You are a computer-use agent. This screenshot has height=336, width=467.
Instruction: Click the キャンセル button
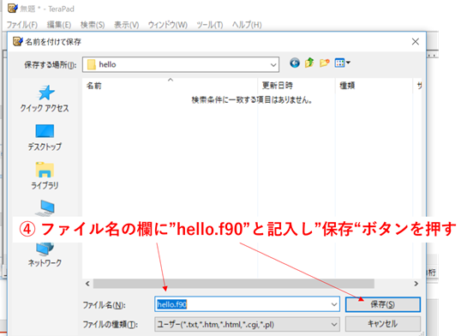click(x=383, y=324)
